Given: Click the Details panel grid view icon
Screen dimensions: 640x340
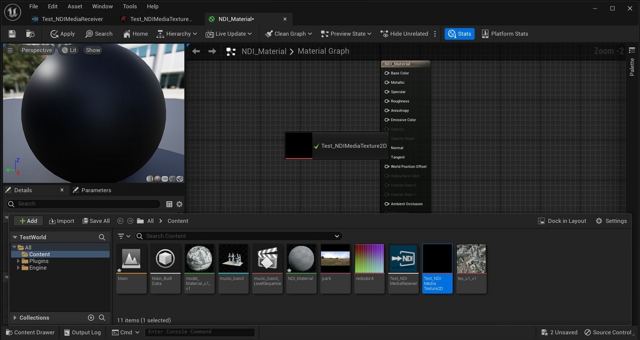Looking at the screenshot, I should [169, 204].
